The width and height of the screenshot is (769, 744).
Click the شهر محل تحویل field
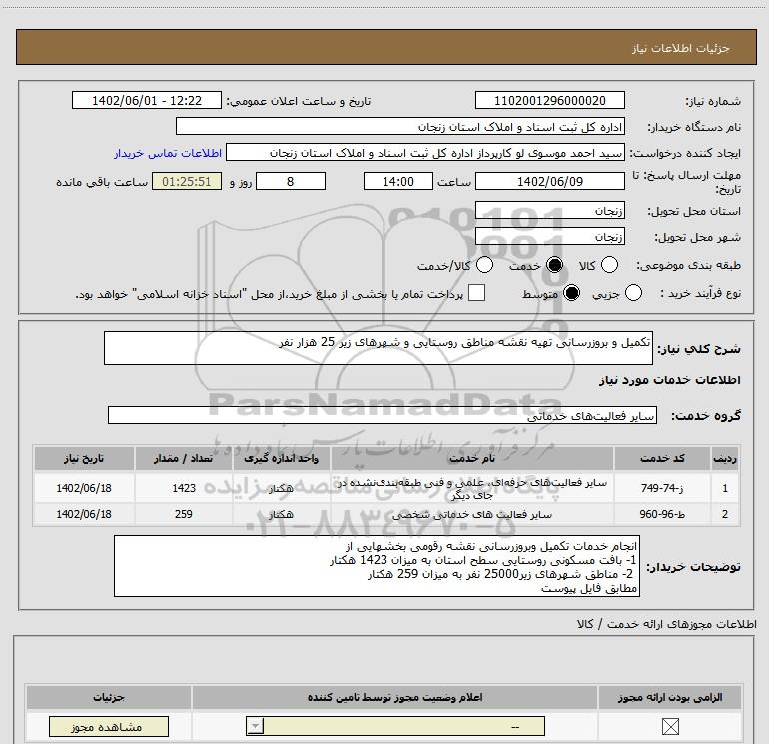point(549,237)
